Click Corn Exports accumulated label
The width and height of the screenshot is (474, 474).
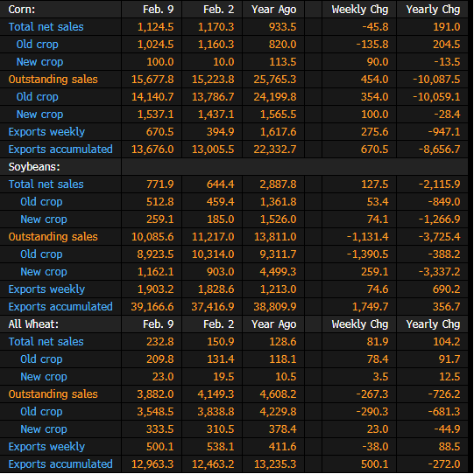click(60, 150)
